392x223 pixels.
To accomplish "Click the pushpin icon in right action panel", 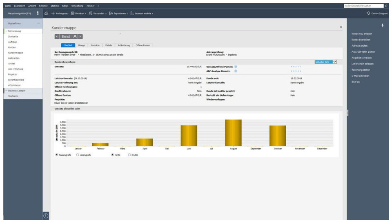I will [x=383, y=25].
